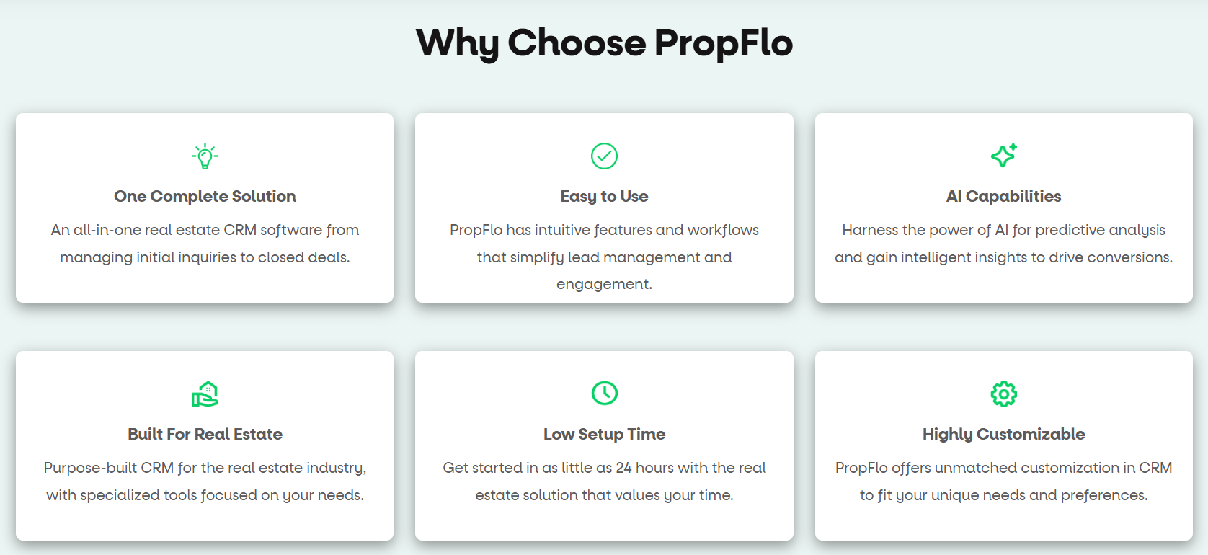Select the Easy to Use heading
1208x555 pixels.
click(604, 196)
